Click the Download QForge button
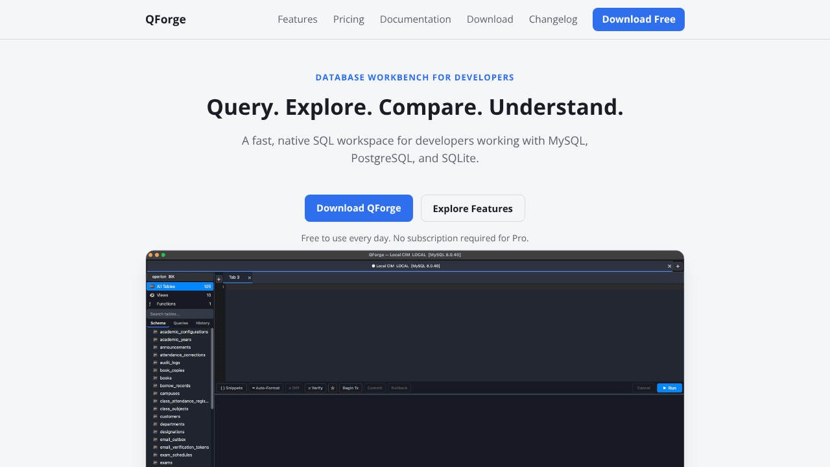This screenshot has width=830, height=467. [359, 208]
